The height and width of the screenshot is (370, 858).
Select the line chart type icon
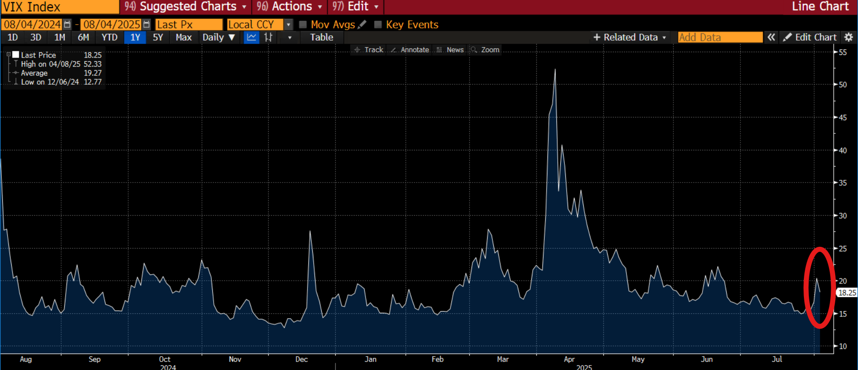(x=252, y=37)
